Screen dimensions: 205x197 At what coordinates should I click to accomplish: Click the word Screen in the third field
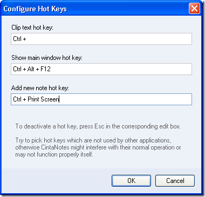pyautogui.click(x=50, y=99)
